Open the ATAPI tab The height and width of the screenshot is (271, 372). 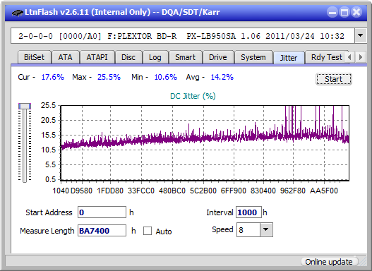tap(97, 57)
